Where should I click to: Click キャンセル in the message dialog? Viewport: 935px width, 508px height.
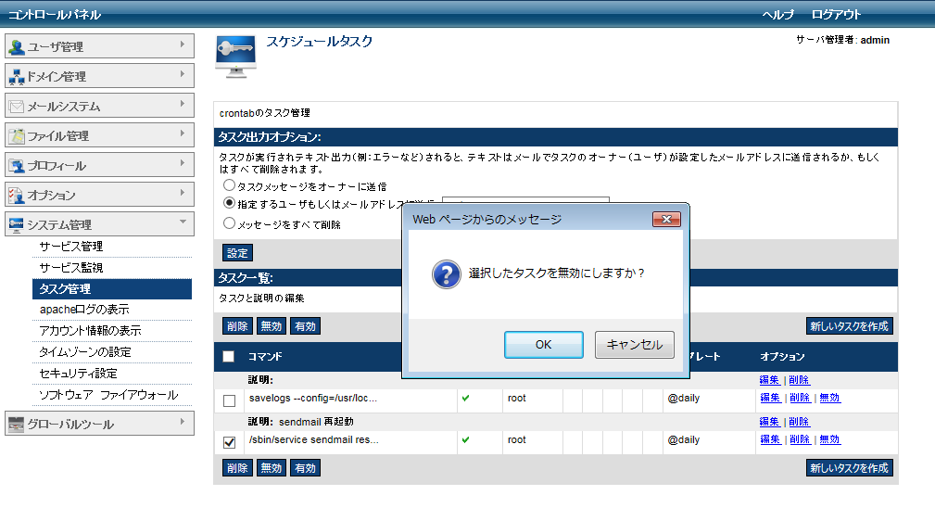(x=634, y=345)
